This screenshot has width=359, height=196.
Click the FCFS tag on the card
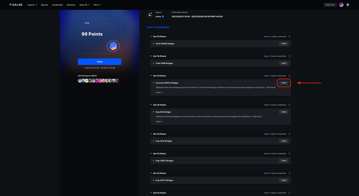click(87, 23)
